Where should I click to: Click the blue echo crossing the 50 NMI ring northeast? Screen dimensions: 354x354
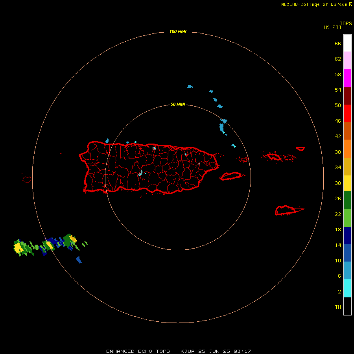point(224,121)
